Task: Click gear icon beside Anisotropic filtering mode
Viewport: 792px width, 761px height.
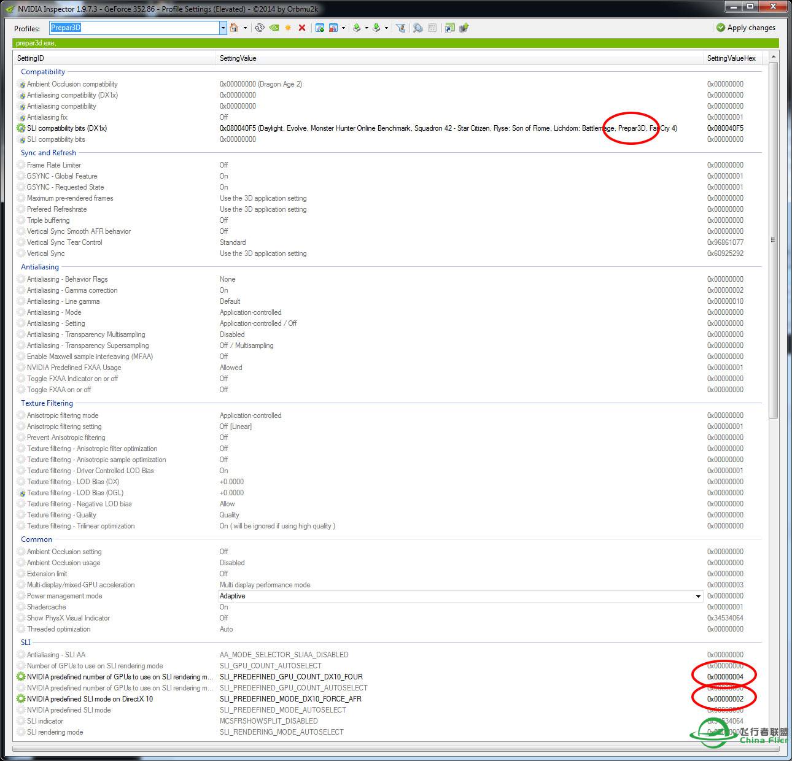Action: 21,415
